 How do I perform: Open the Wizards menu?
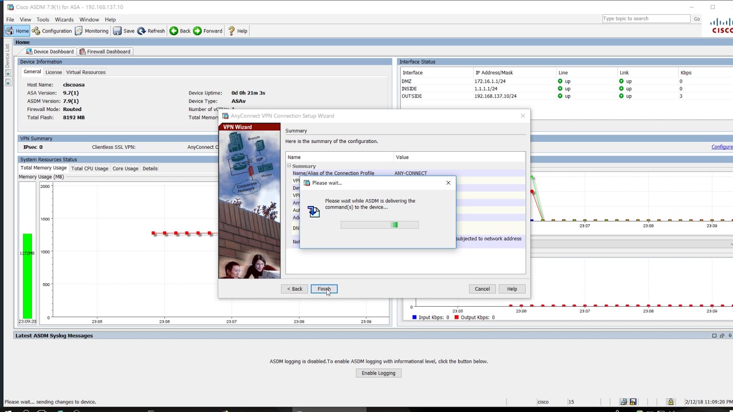[x=64, y=19]
